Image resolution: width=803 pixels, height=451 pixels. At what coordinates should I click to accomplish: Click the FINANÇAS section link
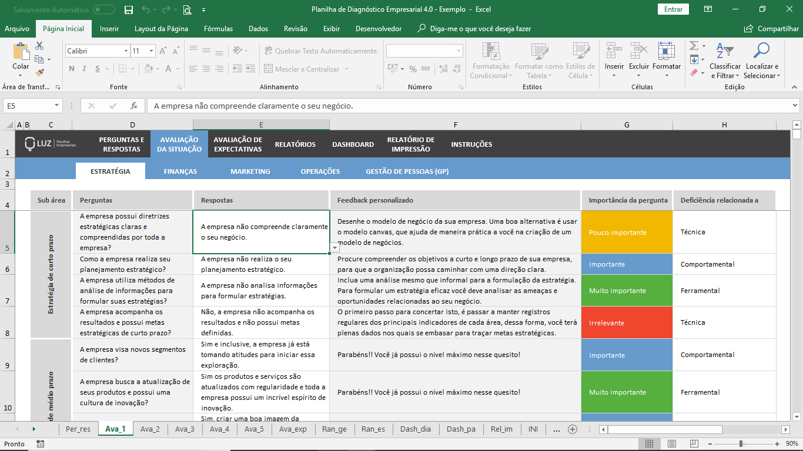point(180,171)
